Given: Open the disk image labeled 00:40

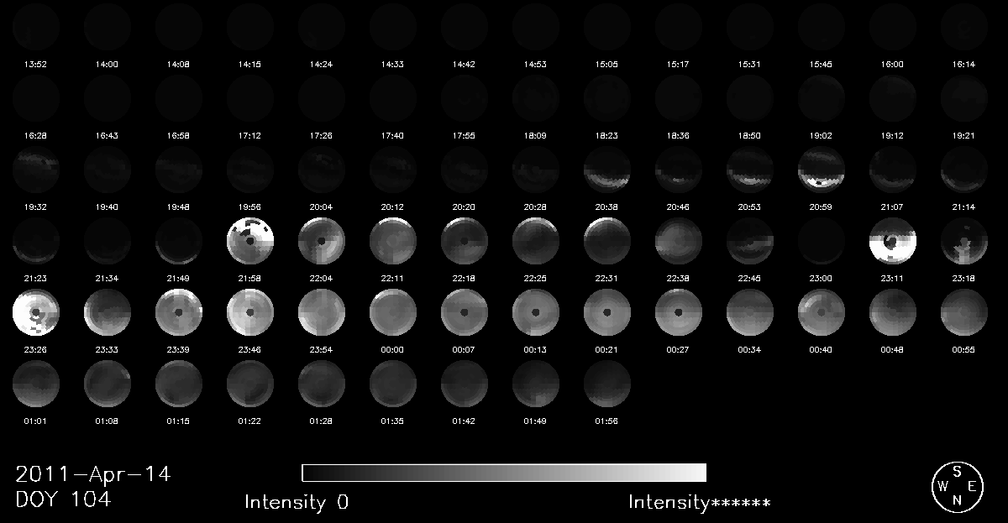Looking at the screenshot, I should [822, 312].
